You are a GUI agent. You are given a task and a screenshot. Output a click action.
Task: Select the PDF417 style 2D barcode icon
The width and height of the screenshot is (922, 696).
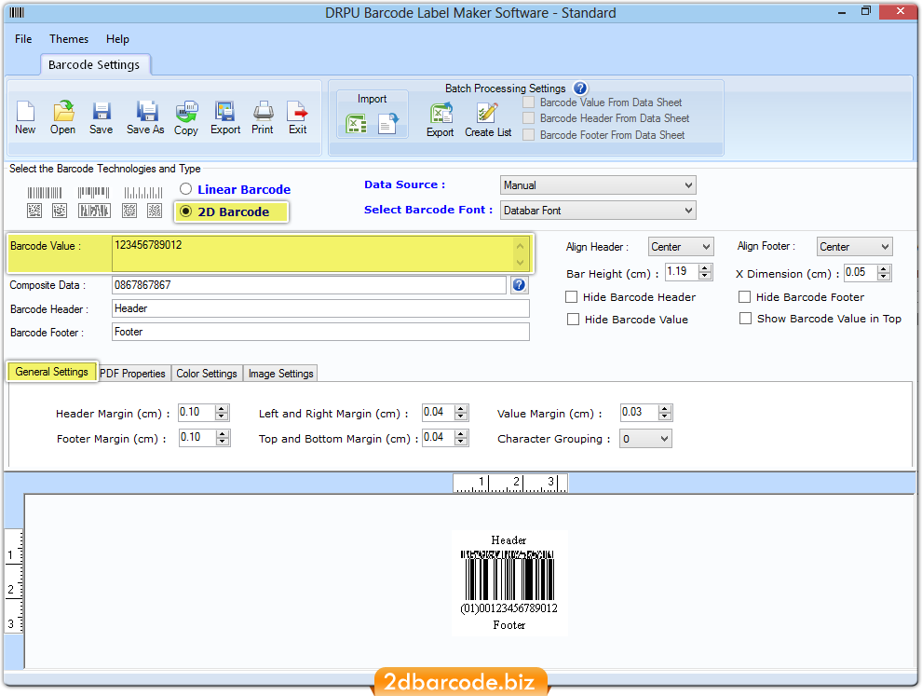pyautogui.click(x=94, y=210)
